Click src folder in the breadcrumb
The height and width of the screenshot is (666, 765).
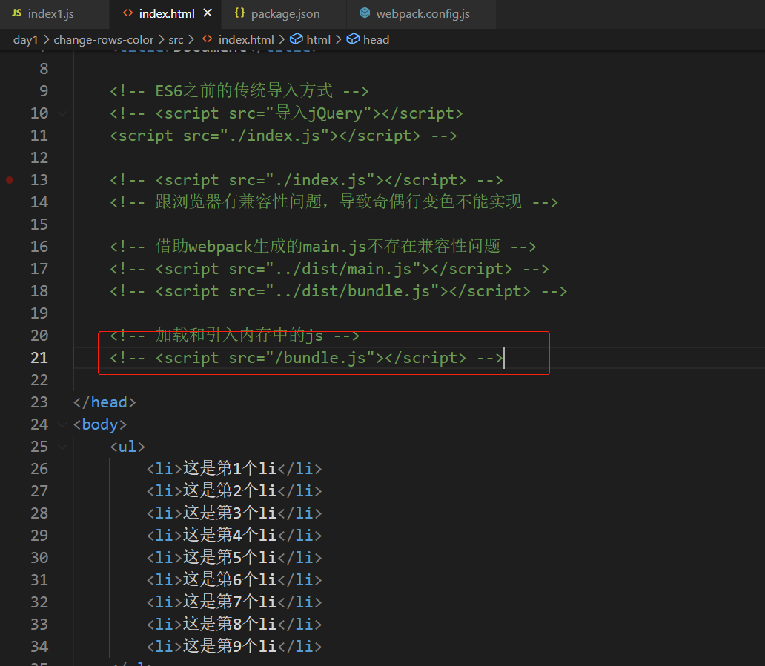click(176, 39)
